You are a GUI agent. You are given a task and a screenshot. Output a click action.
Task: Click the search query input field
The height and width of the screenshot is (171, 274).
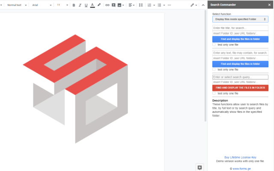pos(240,77)
